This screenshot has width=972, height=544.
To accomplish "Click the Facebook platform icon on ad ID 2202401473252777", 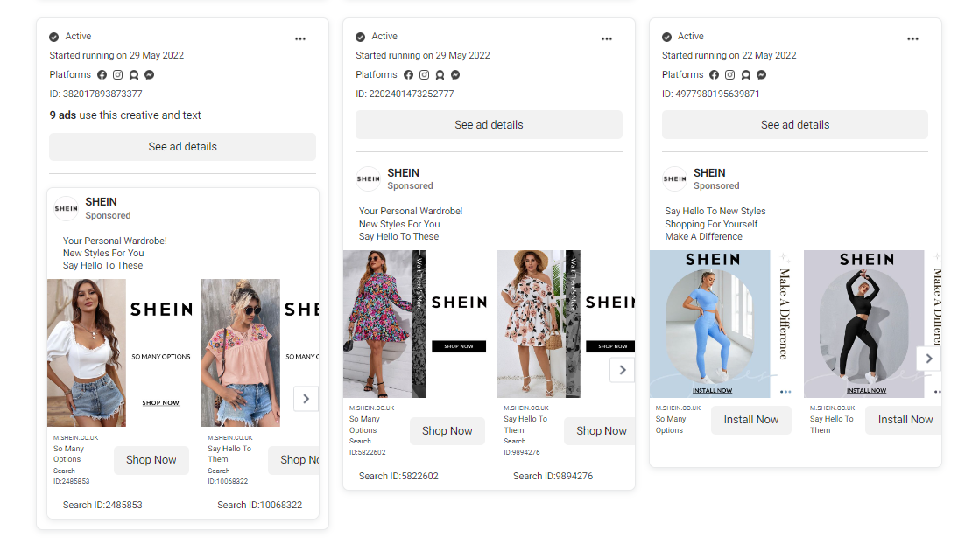I will point(407,75).
